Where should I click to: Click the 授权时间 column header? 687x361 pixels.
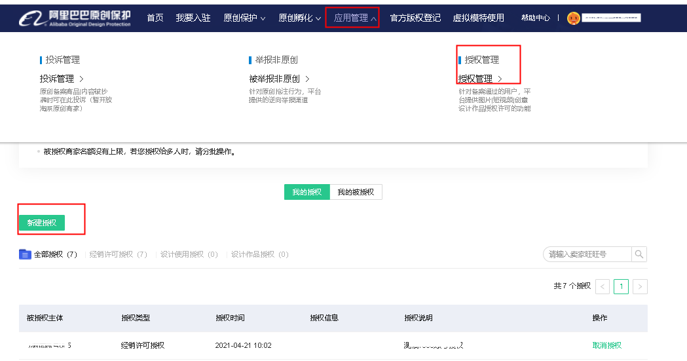pos(230,318)
